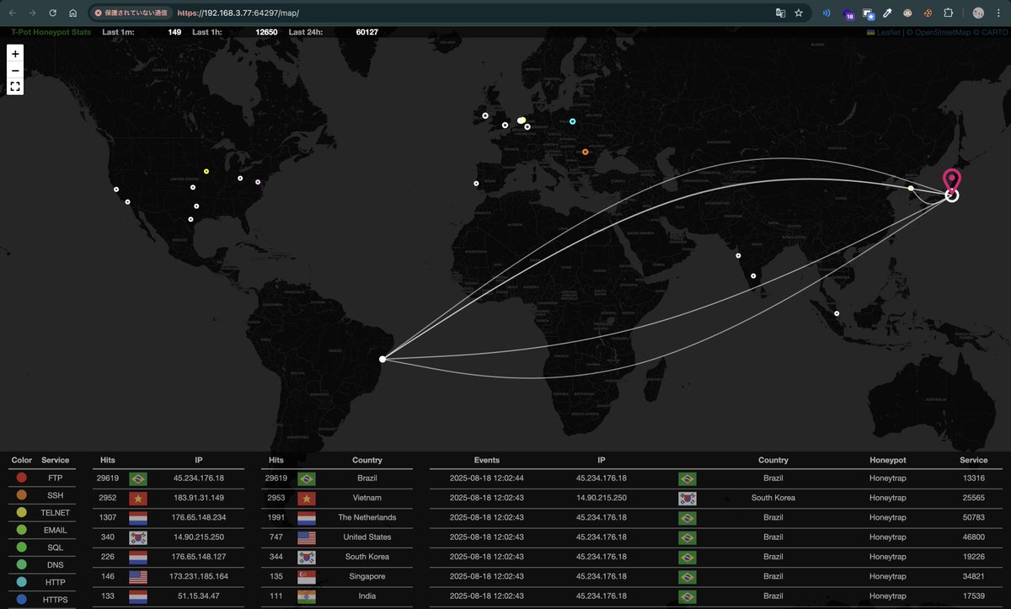Select IP 51.15.34.47 in the table

[x=199, y=596]
